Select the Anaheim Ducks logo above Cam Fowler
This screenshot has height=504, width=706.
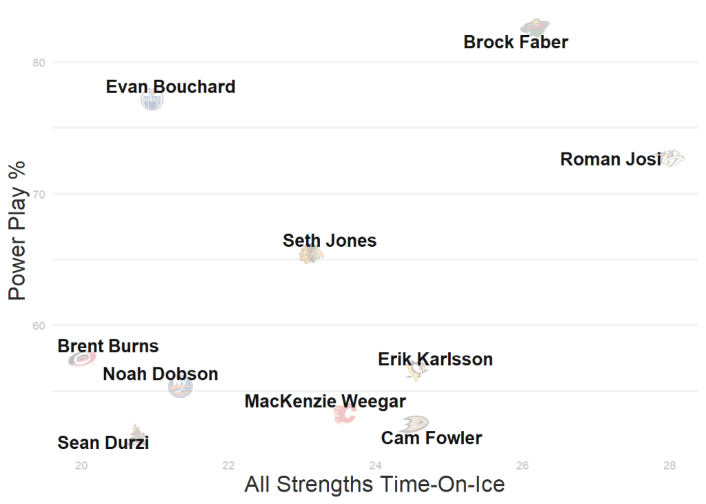click(x=415, y=423)
